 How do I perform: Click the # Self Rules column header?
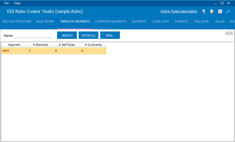tap(67, 45)
